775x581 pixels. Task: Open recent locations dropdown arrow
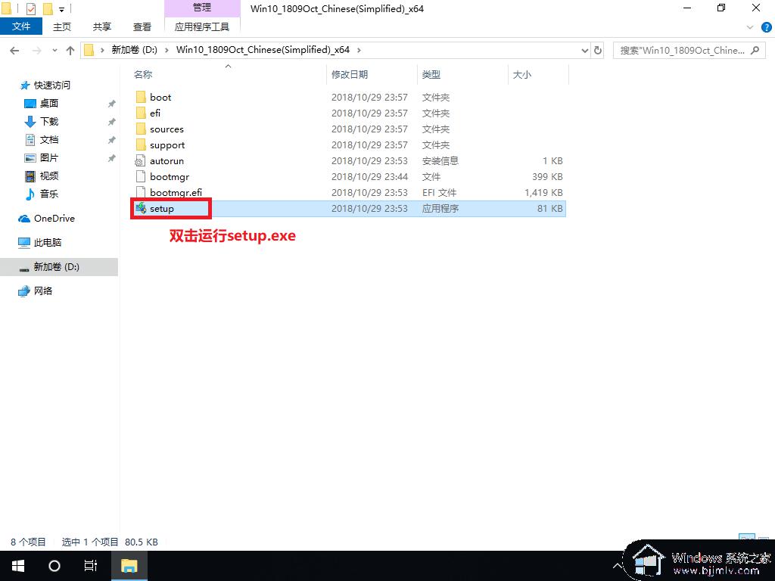54,50
